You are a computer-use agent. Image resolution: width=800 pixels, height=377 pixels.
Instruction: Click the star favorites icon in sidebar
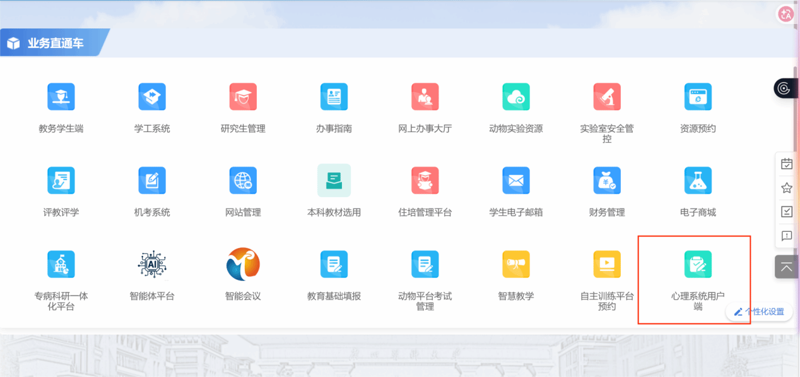pos(787,188)
